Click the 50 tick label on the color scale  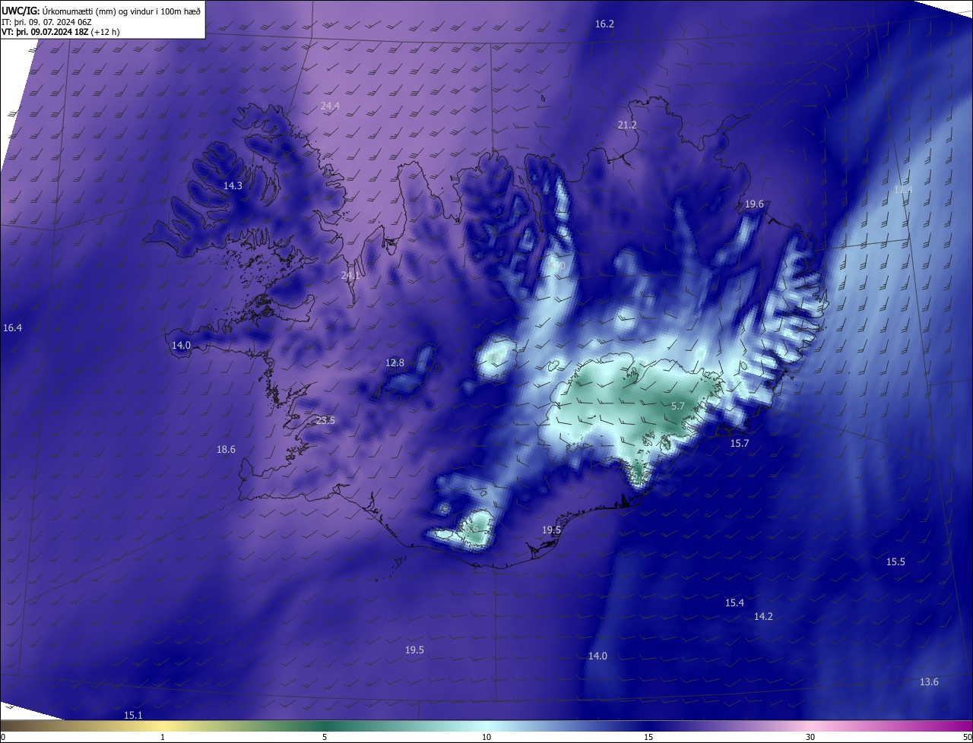pyautogui.click(x=967, y=737)
